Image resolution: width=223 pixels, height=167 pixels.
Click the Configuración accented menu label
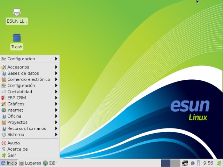pos(21,86)
